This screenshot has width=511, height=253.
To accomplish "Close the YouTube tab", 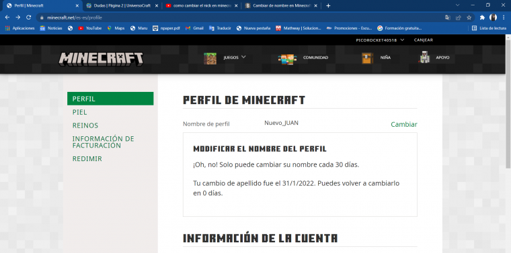I will coord(236,5).
